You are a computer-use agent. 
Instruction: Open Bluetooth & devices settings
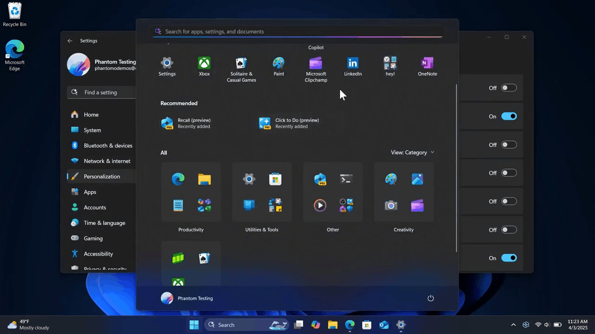pyautogui.click(x=101, y=145)
